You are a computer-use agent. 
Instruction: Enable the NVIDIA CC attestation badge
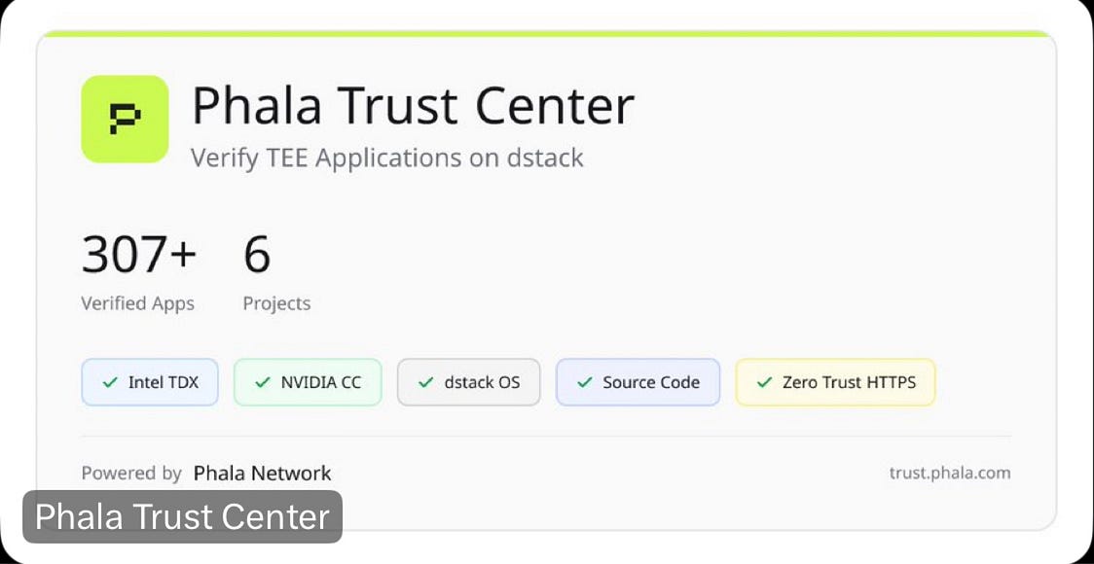tap(308, 382)
